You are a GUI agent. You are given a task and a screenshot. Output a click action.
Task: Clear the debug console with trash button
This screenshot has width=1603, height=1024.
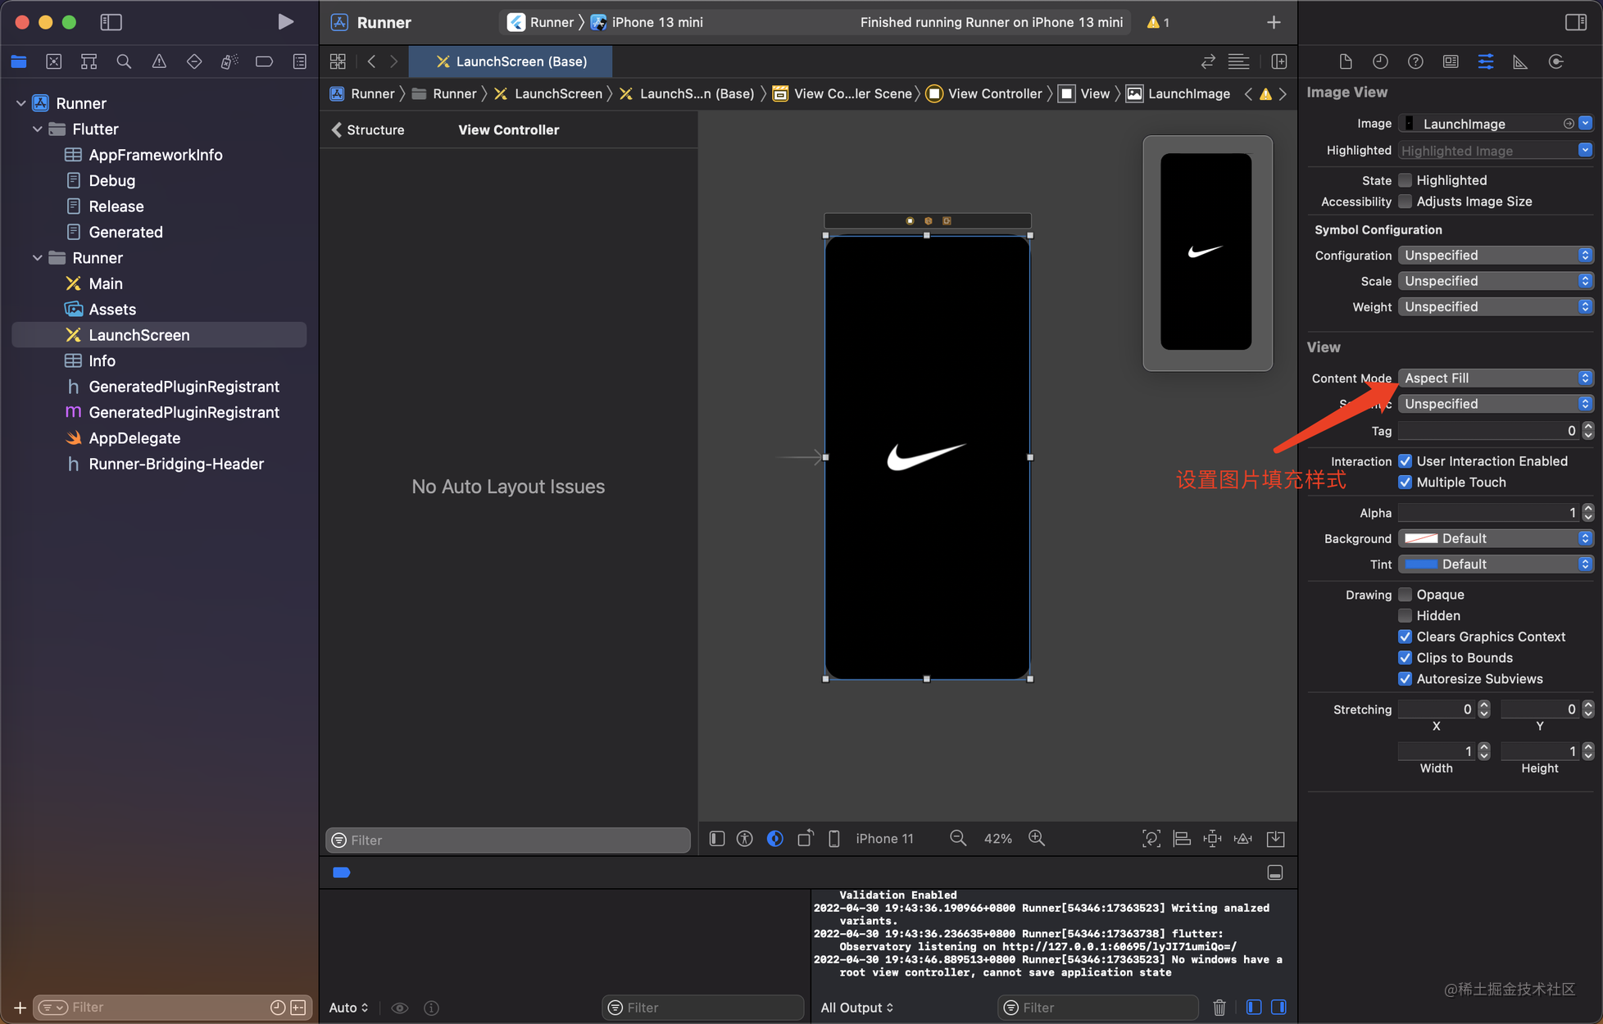(1219, 1007)
